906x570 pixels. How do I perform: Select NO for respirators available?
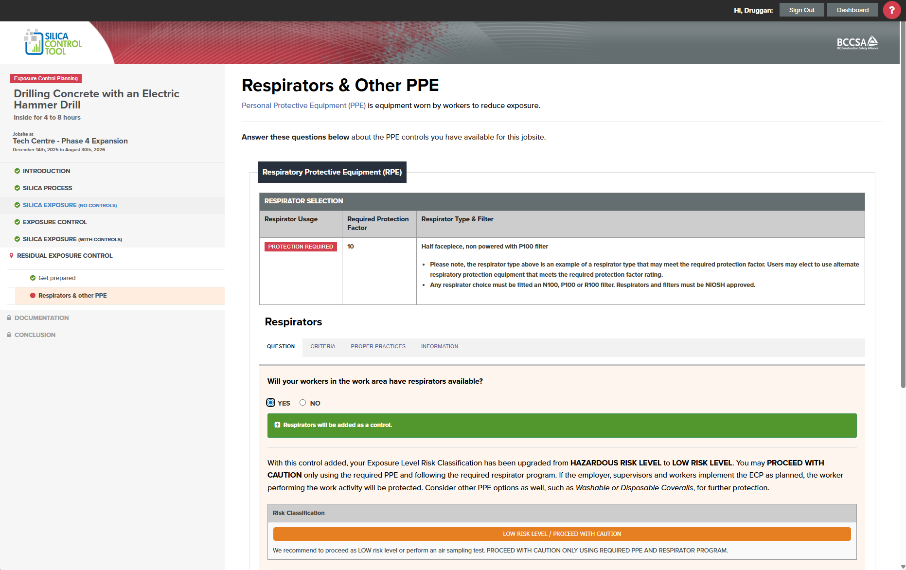(x=302, y=403)
